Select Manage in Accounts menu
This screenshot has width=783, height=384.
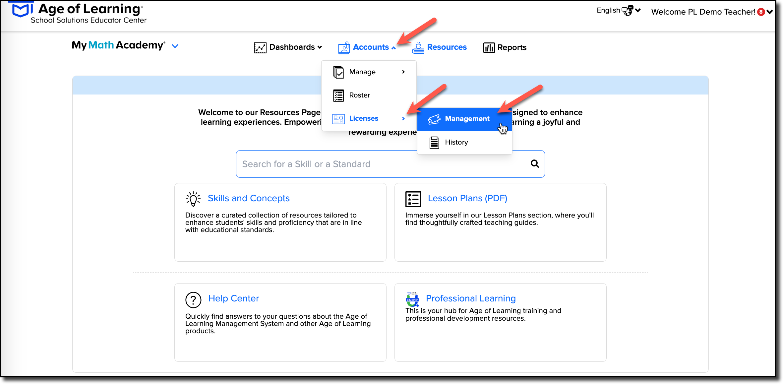pyautogui.click(x=369, y=72)
